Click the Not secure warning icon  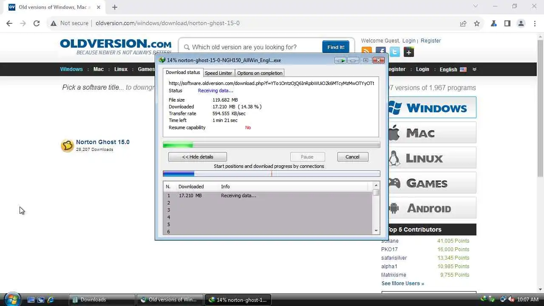(x=54, y=23)
